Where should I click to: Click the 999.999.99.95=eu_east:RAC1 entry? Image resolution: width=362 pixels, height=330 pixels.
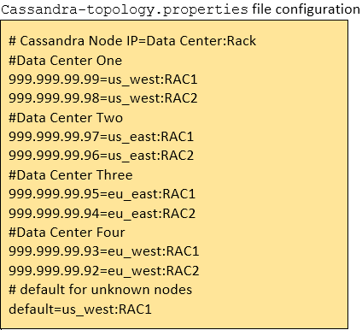102,194
